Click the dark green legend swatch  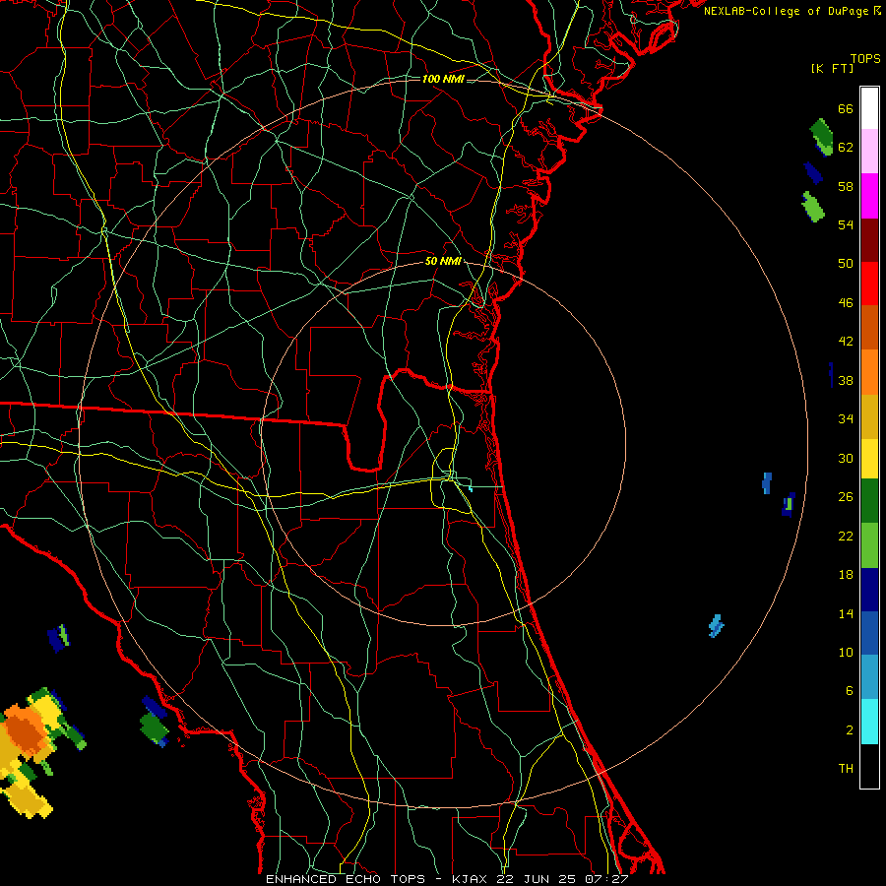tap(869, 501)
